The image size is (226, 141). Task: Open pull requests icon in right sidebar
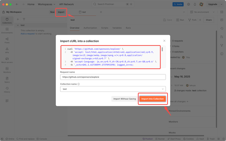click(x=222, y=37)
